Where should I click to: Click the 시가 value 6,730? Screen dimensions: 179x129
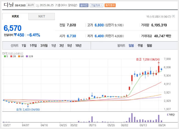tap(71, 36)
